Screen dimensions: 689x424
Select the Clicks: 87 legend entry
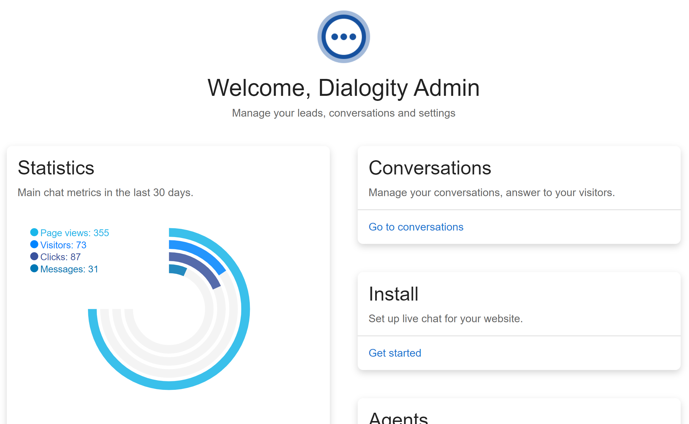tap(55, 257)
